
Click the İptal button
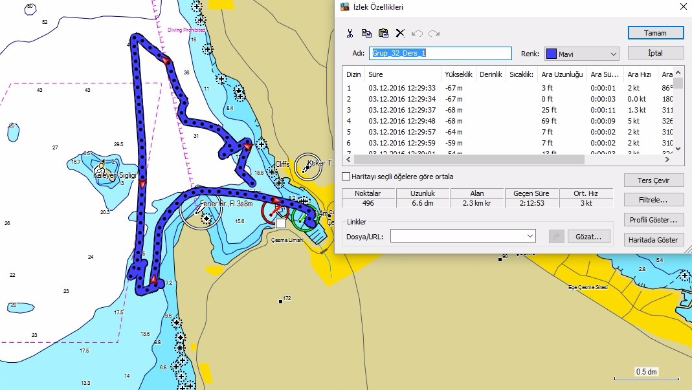click(x=655, y=53)
